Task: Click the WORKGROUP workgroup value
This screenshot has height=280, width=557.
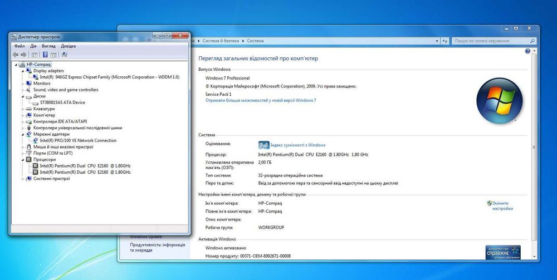Action: pos(271,228)
